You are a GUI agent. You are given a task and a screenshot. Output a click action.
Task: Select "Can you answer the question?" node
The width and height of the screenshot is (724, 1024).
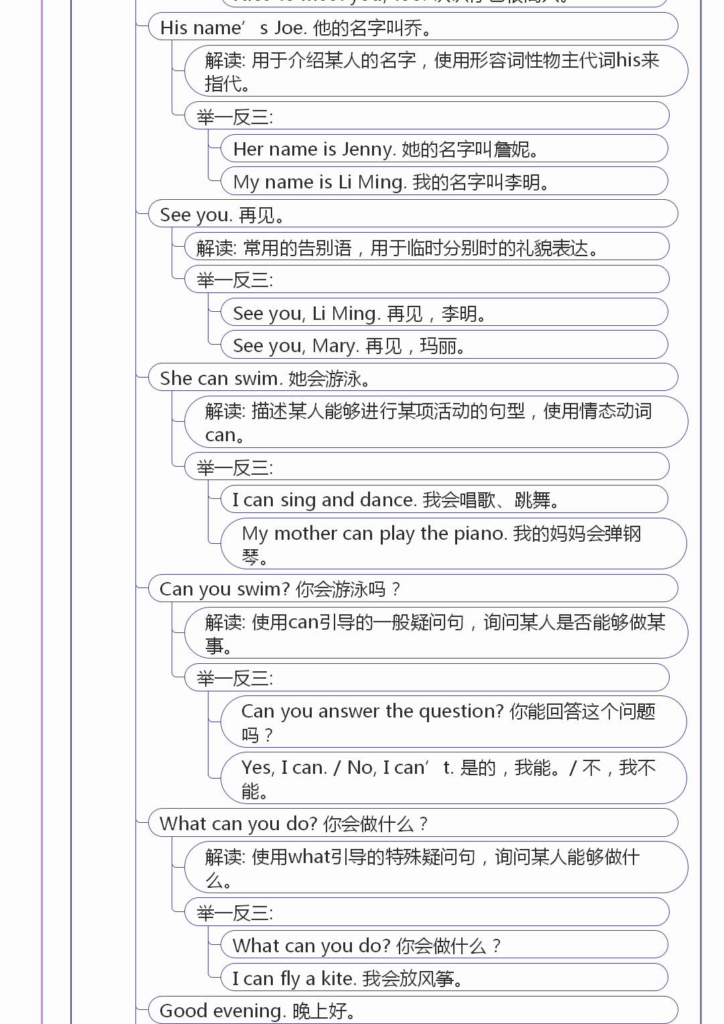pyautogui.click(x=453, y=722)
